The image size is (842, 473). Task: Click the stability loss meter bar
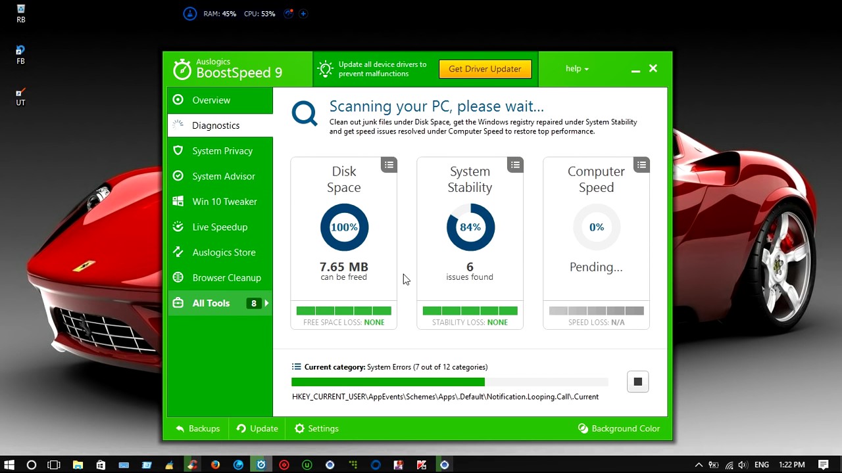[470, 311]
